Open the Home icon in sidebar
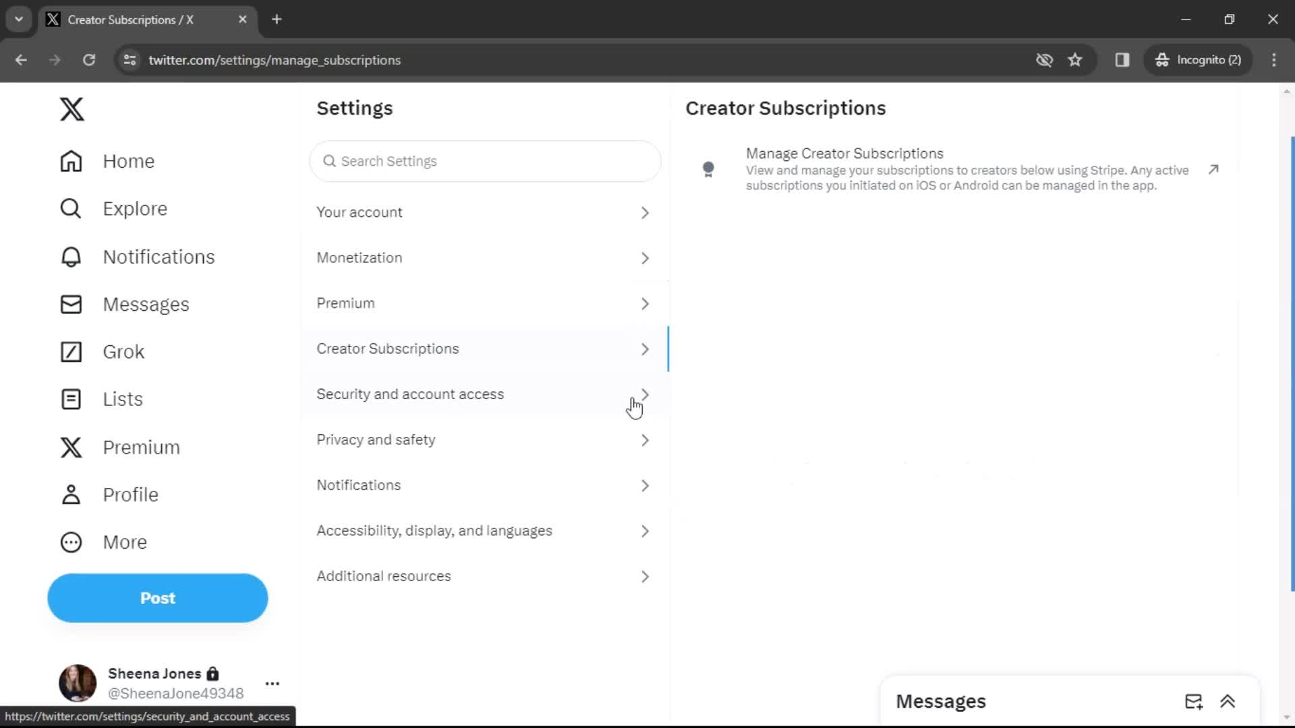This screenshot has width=1295, height=728. coord(71,161)
